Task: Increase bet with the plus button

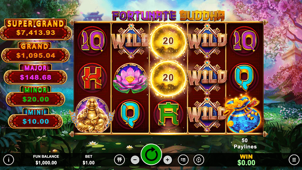Action: (x=168, y=160)
